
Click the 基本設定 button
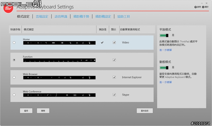(145, 110)
